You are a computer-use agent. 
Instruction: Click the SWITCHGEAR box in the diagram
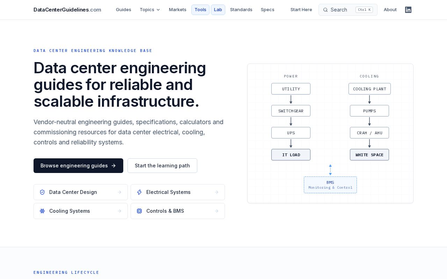(x=291, y=111)
